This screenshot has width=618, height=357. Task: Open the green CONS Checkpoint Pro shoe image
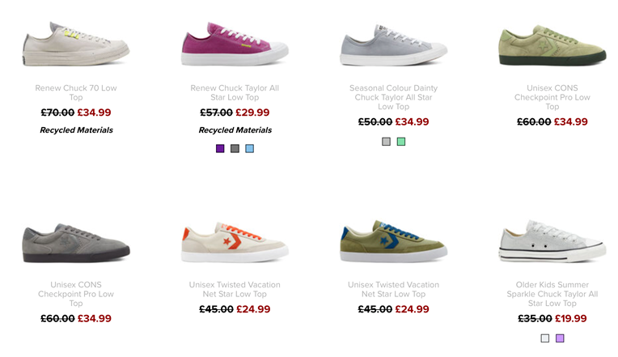[x=552, y=45]
